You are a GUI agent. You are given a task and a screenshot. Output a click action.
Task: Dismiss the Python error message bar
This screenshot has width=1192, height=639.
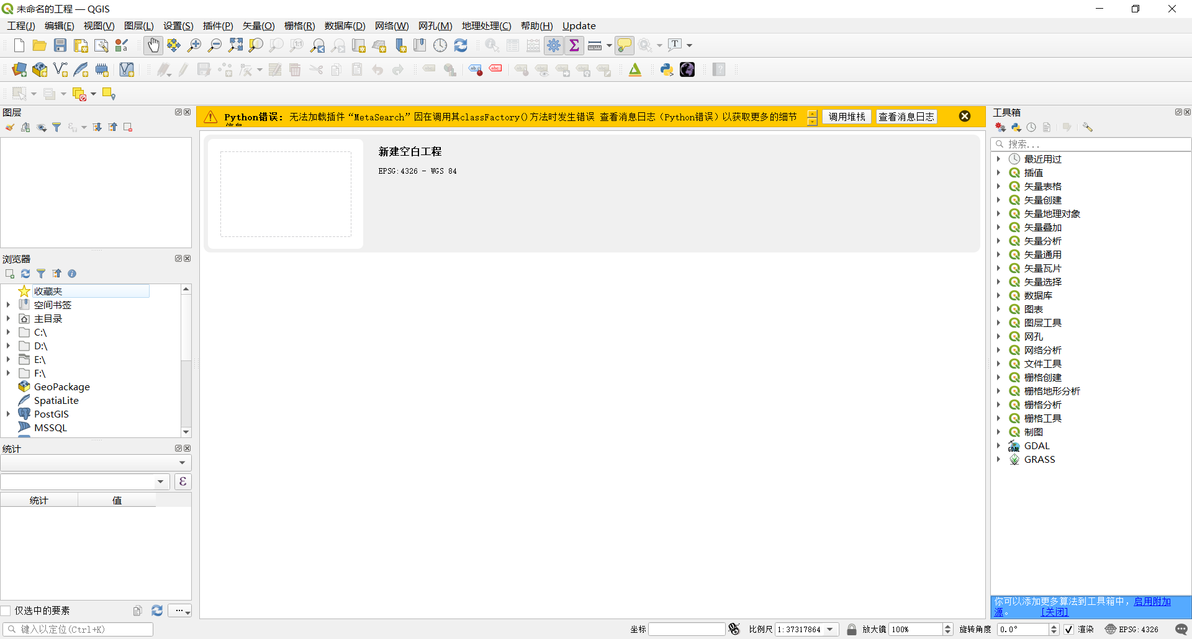point(965,116)
